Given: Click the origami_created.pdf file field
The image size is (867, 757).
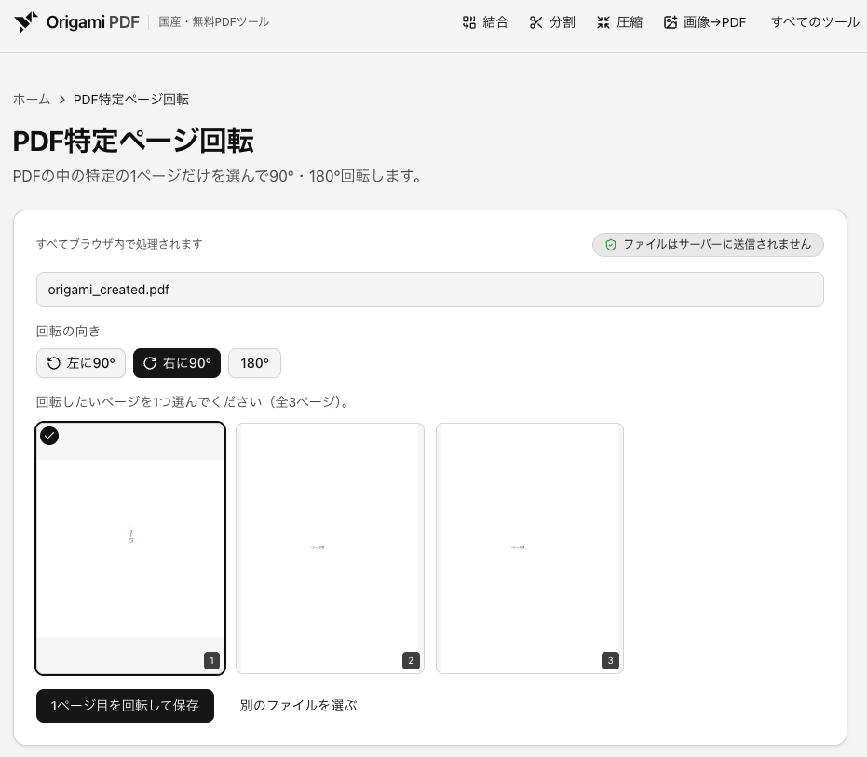Looking at the screenshot, I should pyautogui.click(x=429, y=290).
